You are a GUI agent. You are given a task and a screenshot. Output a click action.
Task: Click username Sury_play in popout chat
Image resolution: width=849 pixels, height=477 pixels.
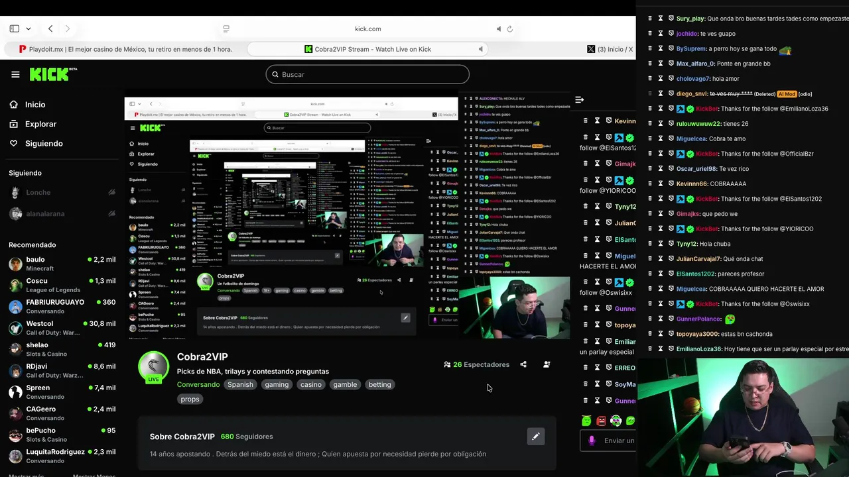pyautogui.click(x=690, y=19)
